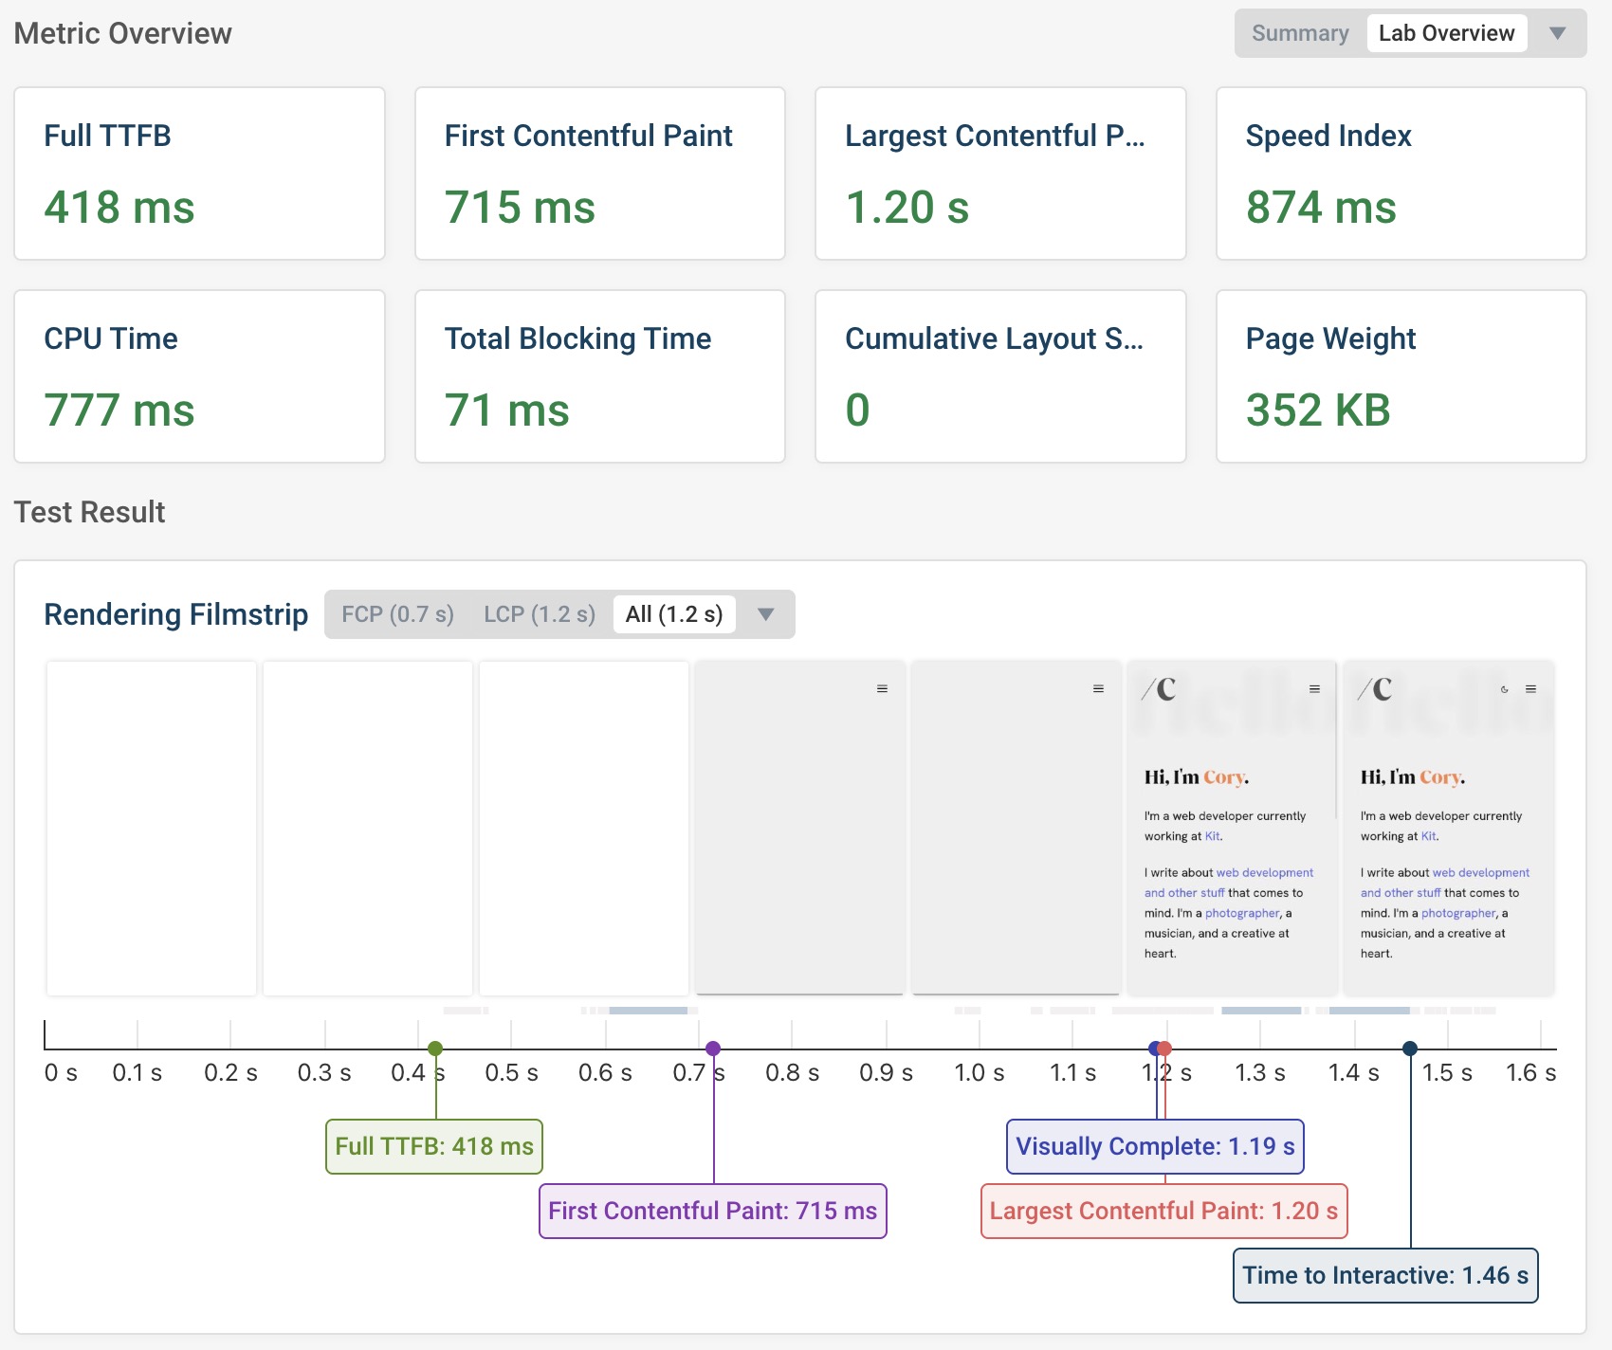
Task: Click the 1.0 s timeline axis label
Action: coord(980,1073)
